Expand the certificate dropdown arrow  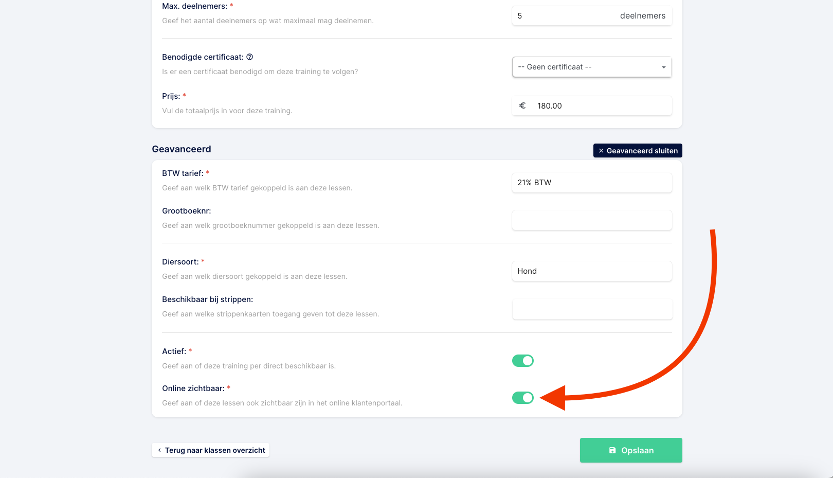pos(663,67)
